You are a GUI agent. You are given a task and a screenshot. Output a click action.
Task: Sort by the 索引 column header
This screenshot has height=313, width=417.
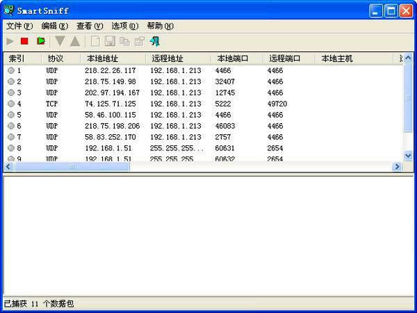pyautogui.click(x=22, y=58)
